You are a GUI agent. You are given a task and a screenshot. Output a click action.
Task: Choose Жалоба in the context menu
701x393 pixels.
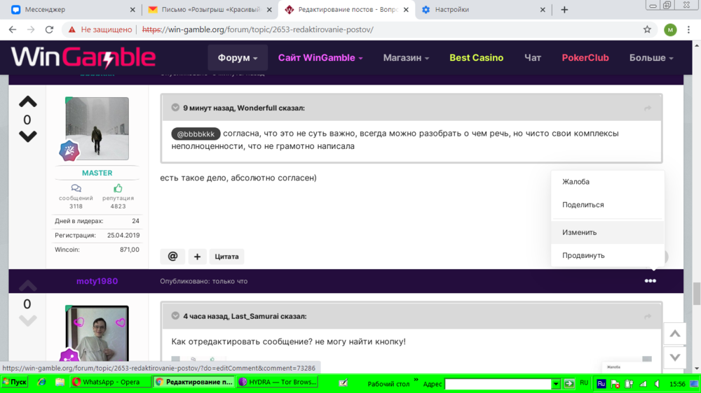click(x=576, y=182)
